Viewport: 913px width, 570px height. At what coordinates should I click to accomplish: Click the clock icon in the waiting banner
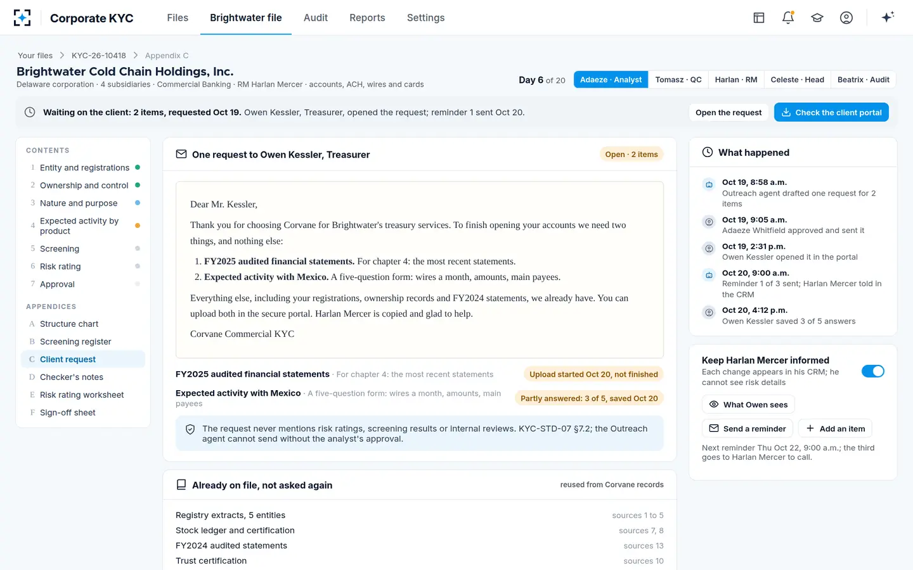click(x=30, y=112)
